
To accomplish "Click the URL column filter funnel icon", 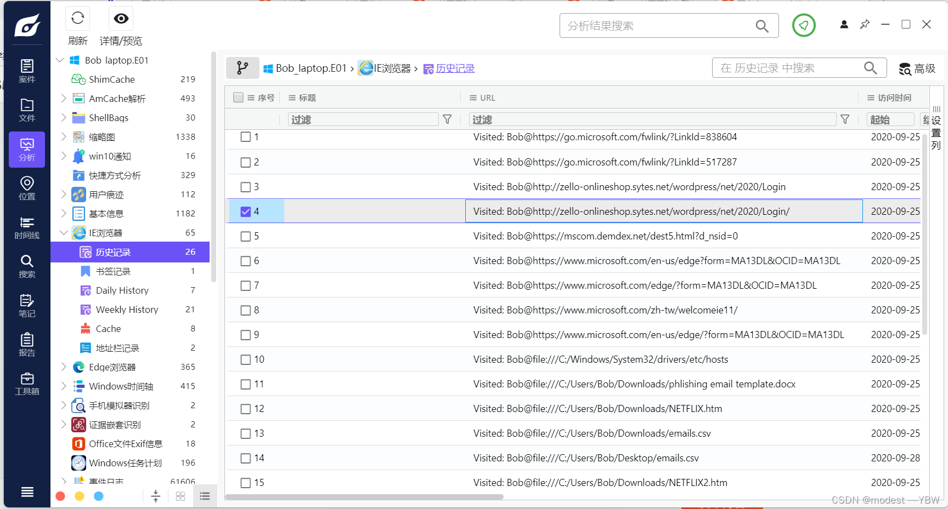I will [x=845, y=119].
